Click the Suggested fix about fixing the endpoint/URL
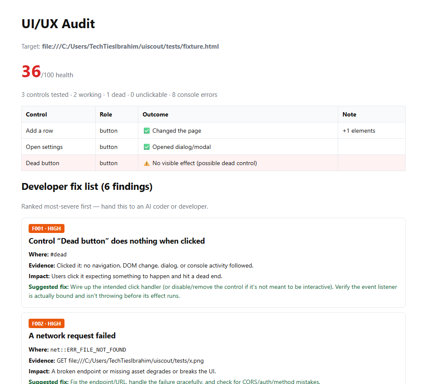 (175, 382)
